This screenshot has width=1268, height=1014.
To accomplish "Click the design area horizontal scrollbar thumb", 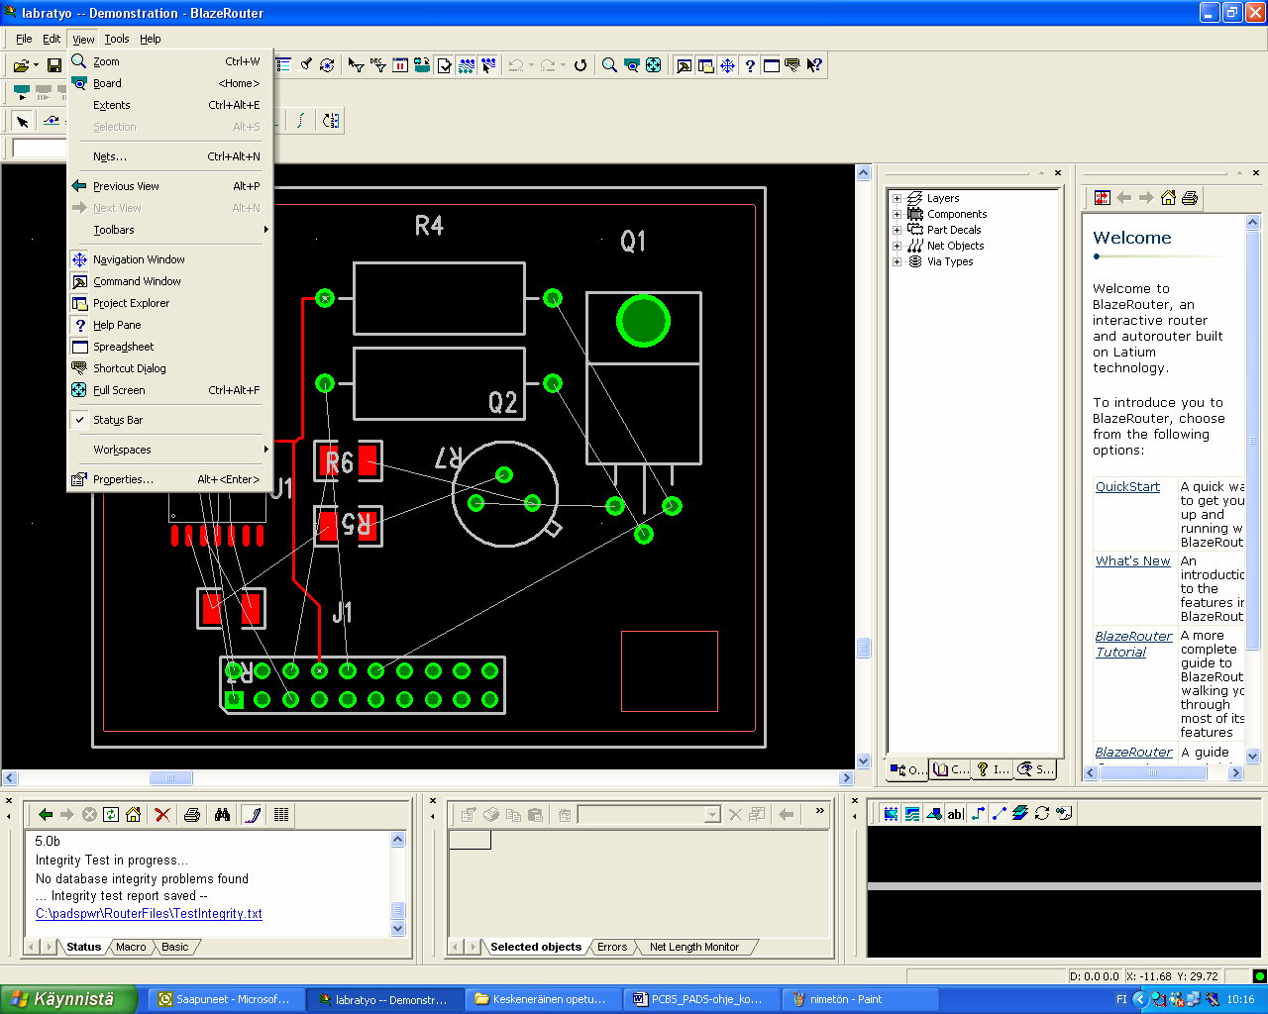I will 170,777.
